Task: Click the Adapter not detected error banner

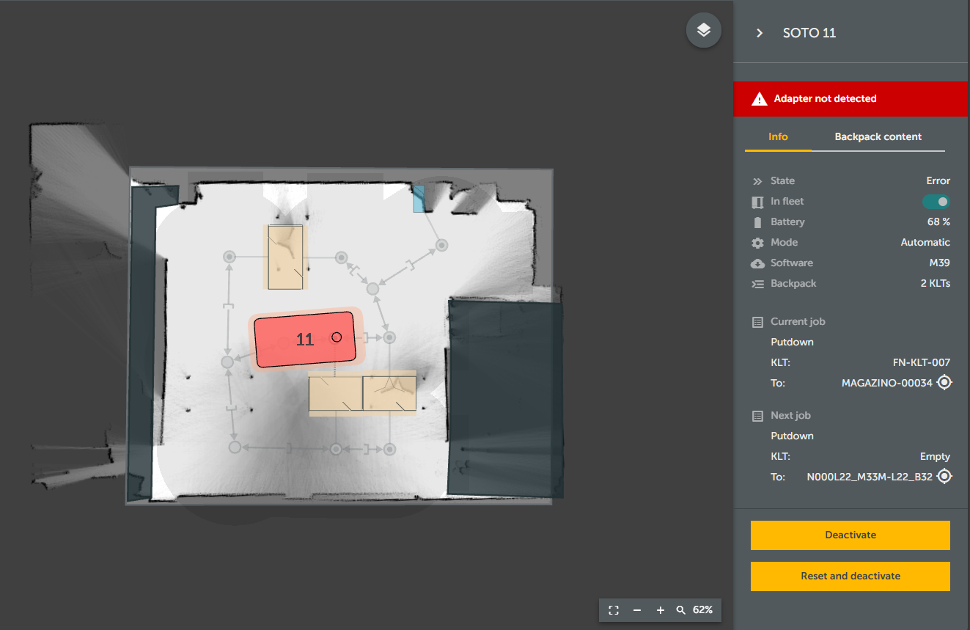Action: pos(850,99)
